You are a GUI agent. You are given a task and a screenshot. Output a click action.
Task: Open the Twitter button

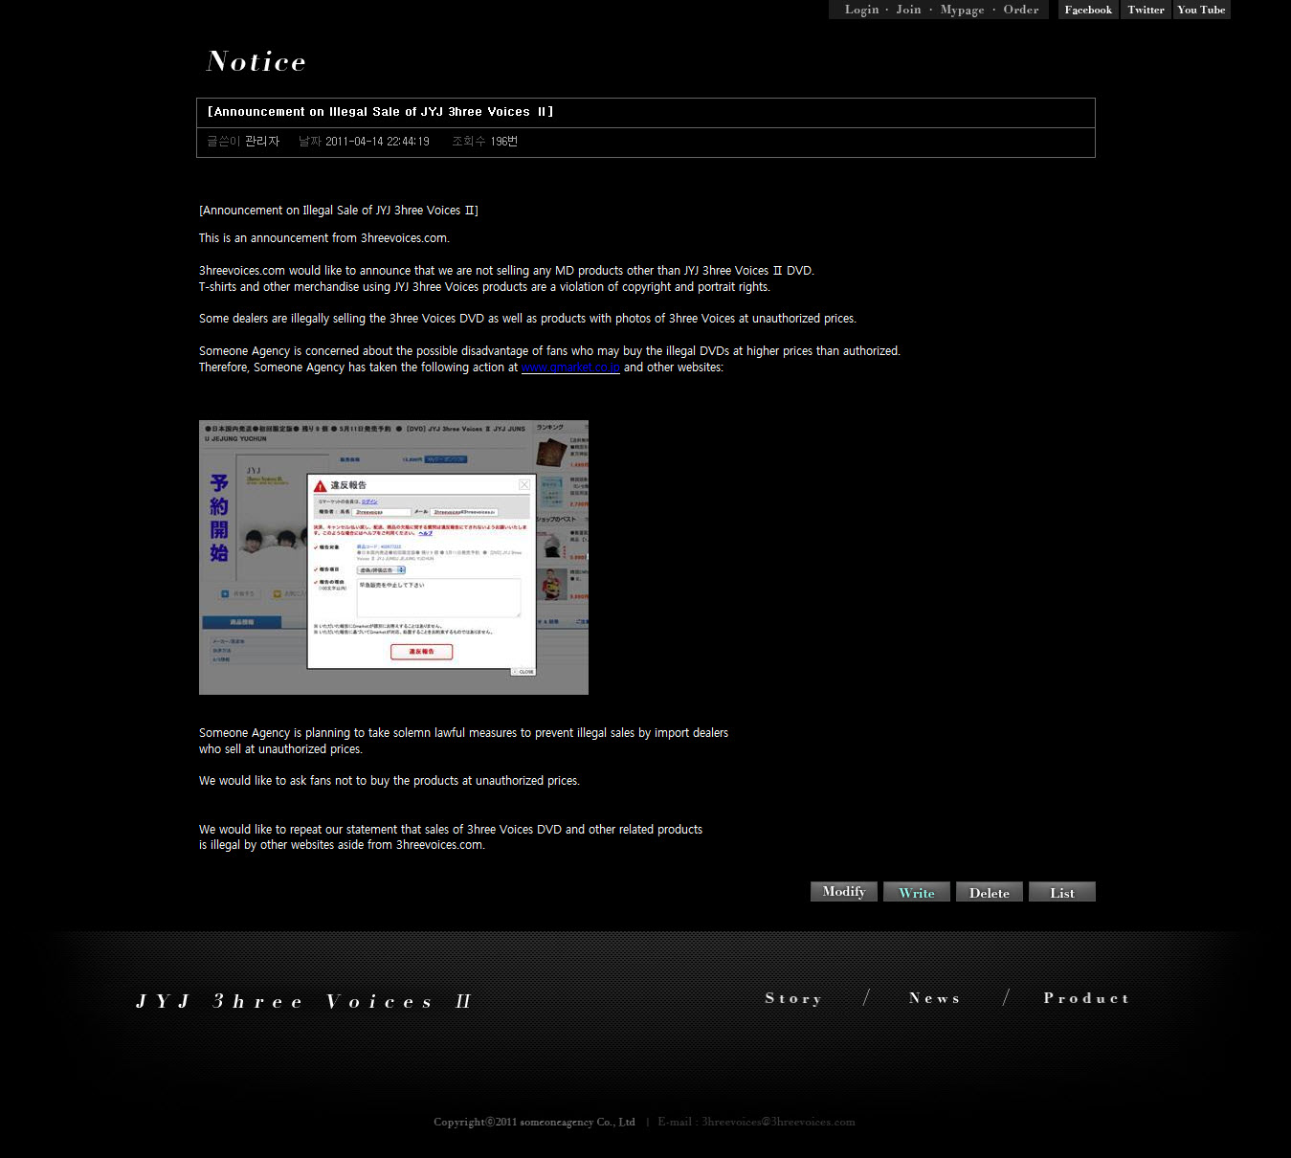1146,10
